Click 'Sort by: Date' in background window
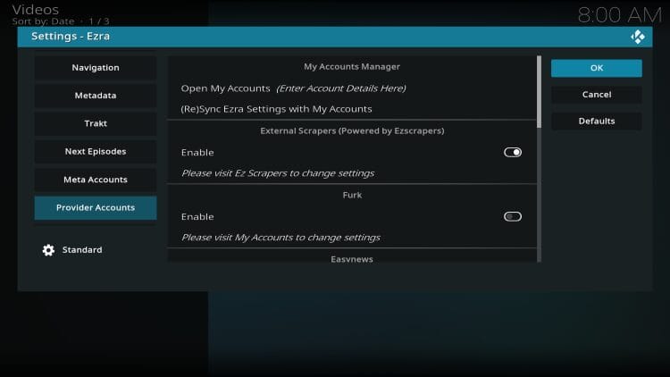 (43, 21)
